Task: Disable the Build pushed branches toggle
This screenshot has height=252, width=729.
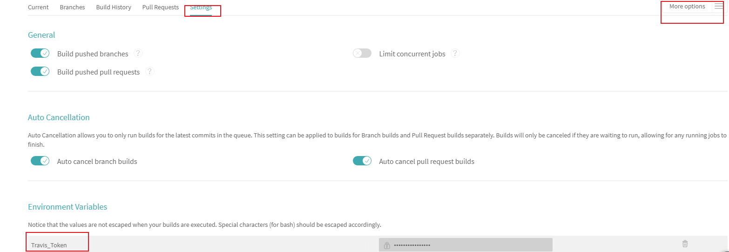Action: coord(40,54)
